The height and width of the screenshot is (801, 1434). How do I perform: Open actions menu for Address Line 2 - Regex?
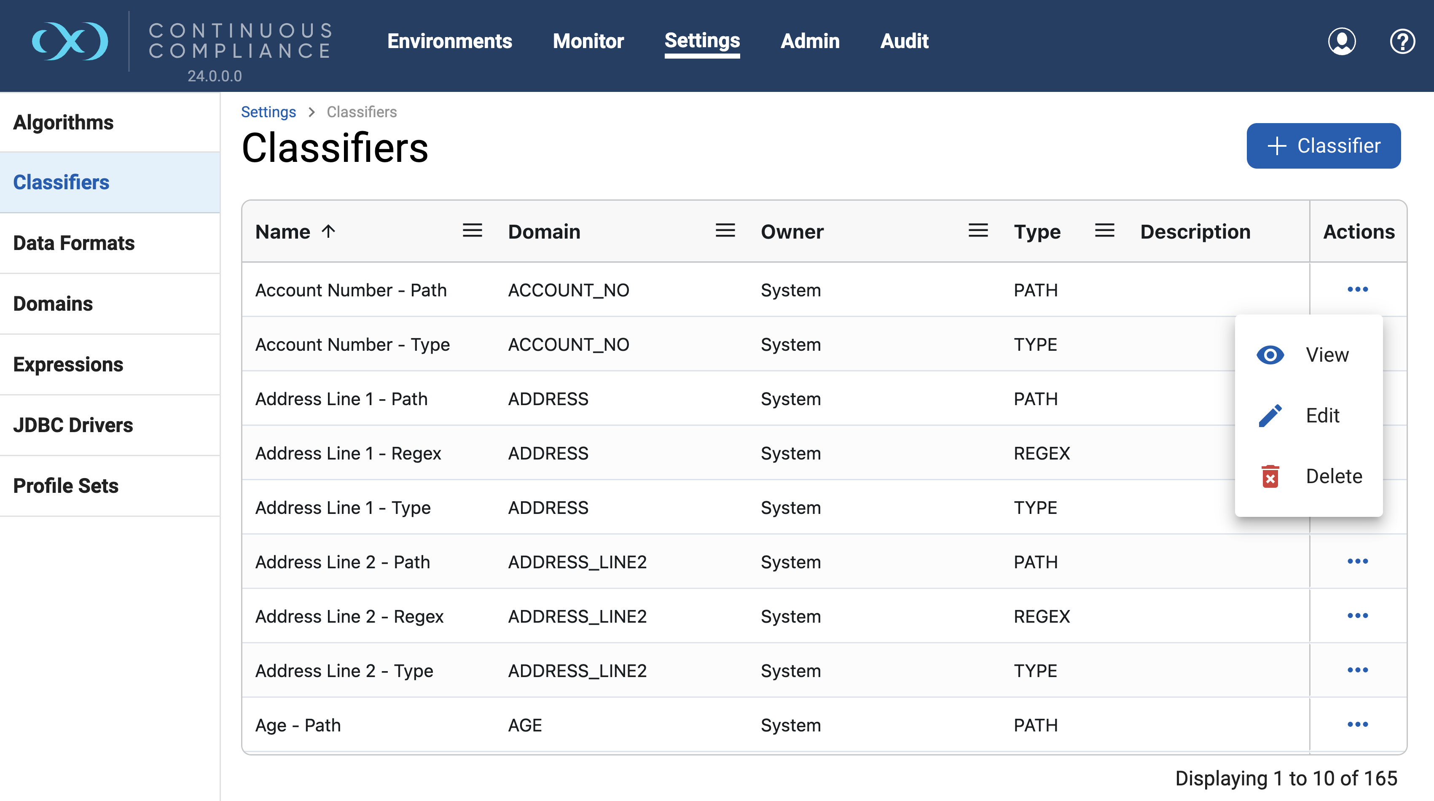coord(1358,616)
